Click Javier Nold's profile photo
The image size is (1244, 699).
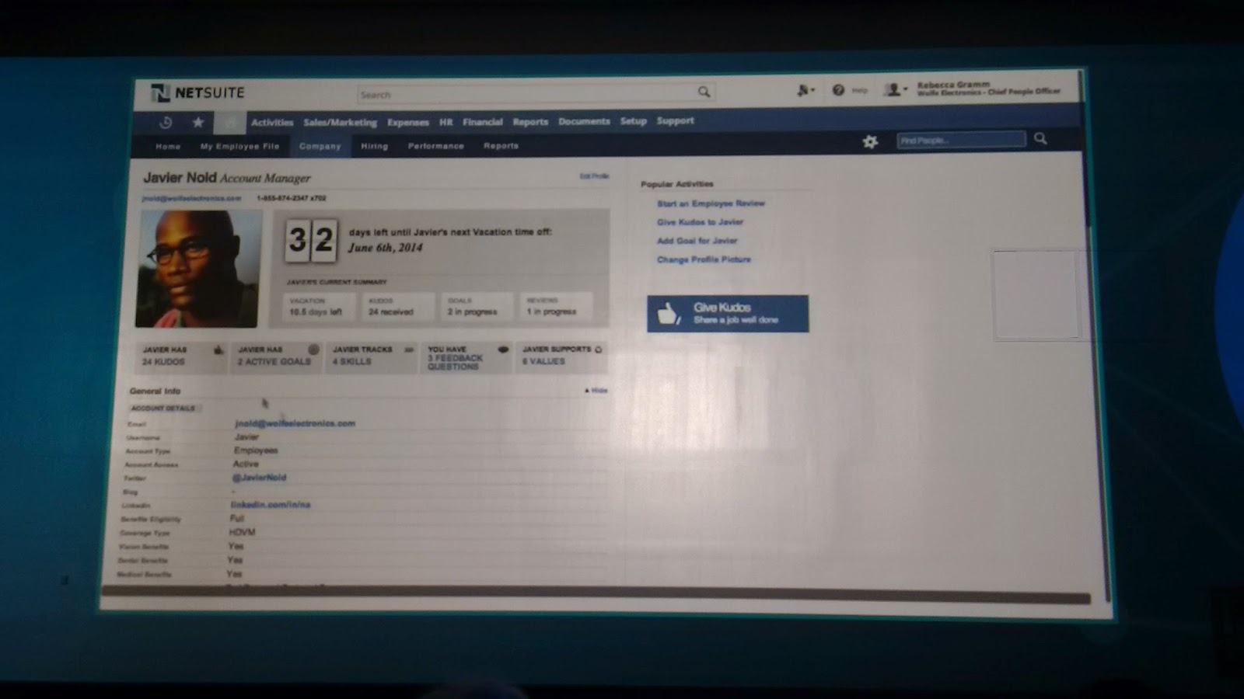point(198,269)
